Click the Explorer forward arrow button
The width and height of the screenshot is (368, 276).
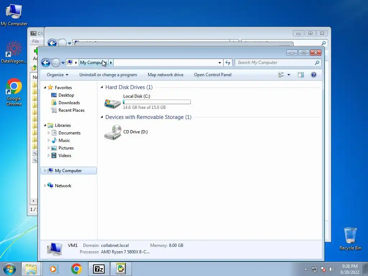[x=56, y=63]
